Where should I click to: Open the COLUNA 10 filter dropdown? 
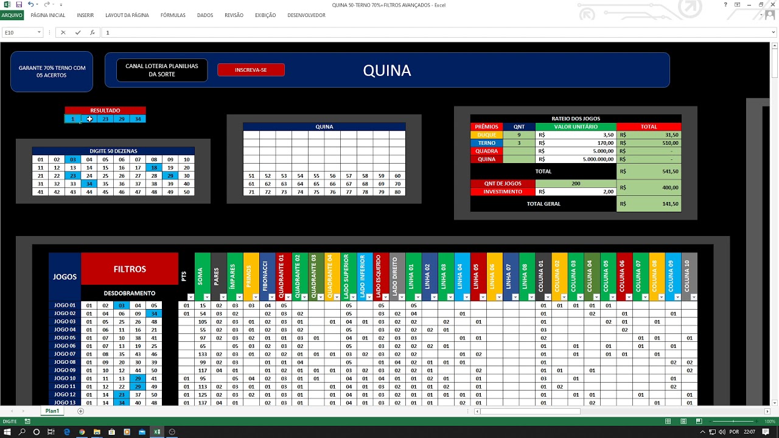tap(694, 297)
